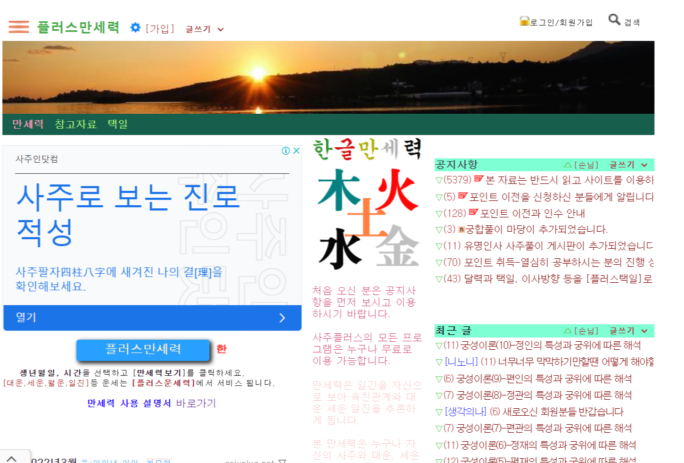Screen dimensions: 684x463
Task: Open post 너무너무 막막하기만할땐 어떻게 해야할
Action: [x=576, y=363]
